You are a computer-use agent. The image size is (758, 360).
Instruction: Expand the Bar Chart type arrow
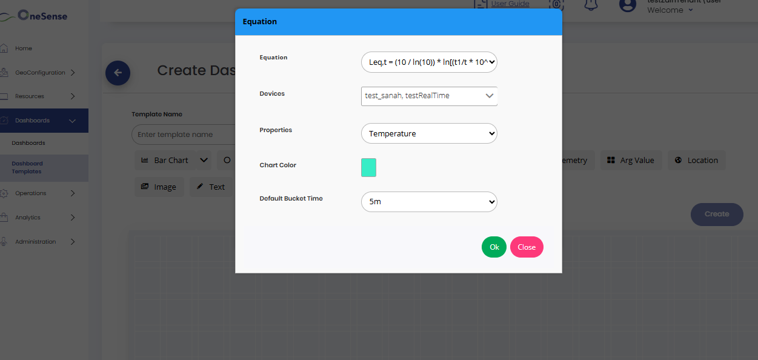[x=204, y=160]
